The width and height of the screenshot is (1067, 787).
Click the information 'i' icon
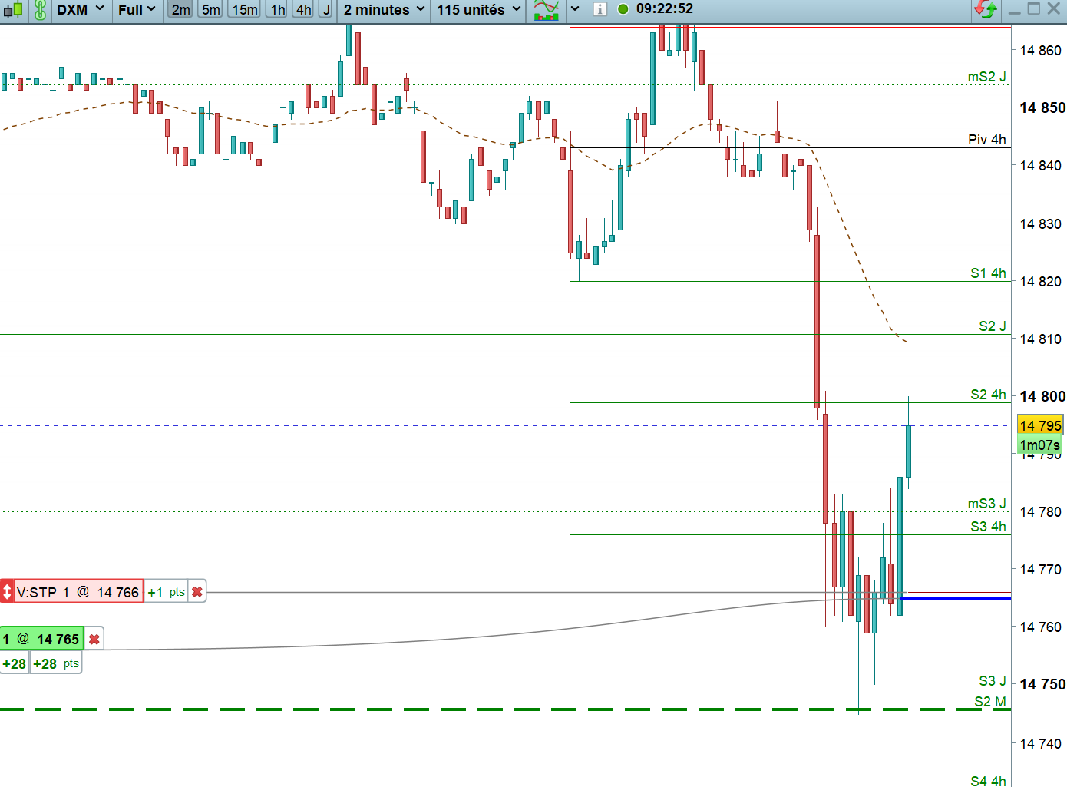[x=600, y=9]
